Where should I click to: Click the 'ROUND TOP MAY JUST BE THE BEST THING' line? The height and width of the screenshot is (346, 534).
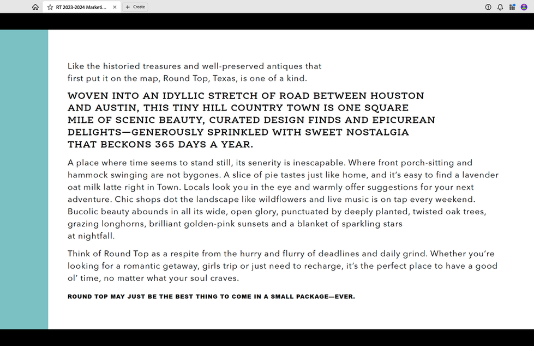(x=211, y=296)
